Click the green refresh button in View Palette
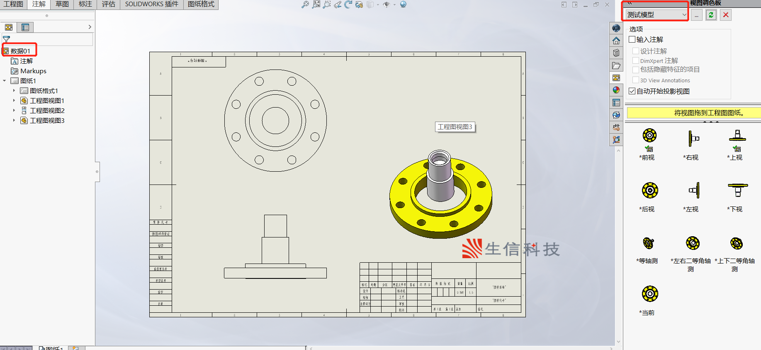Screen dimensions: 761x350 [711, 15]
